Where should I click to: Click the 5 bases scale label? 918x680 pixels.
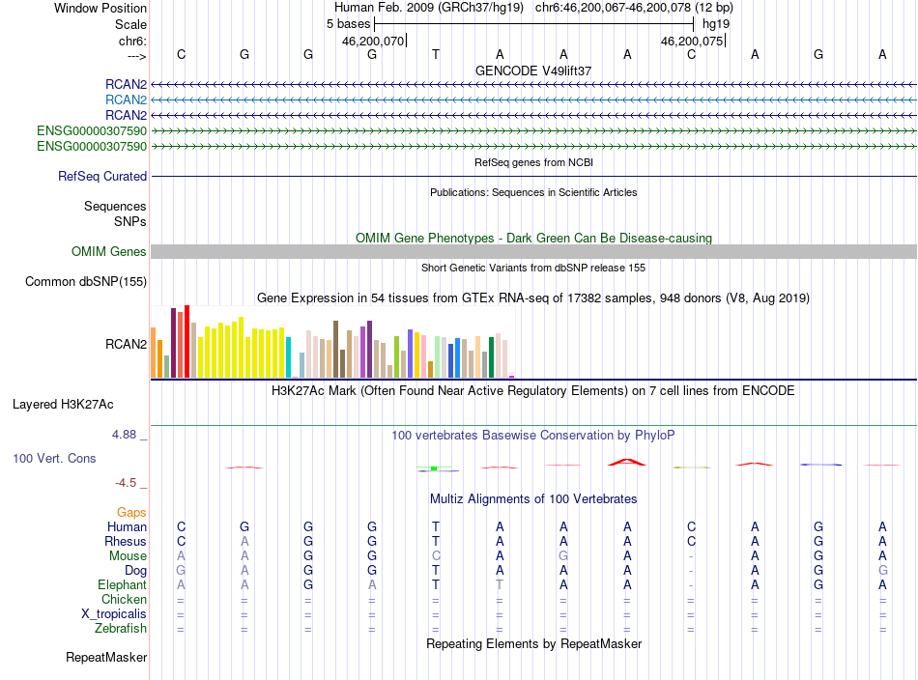tap(348, 24)
